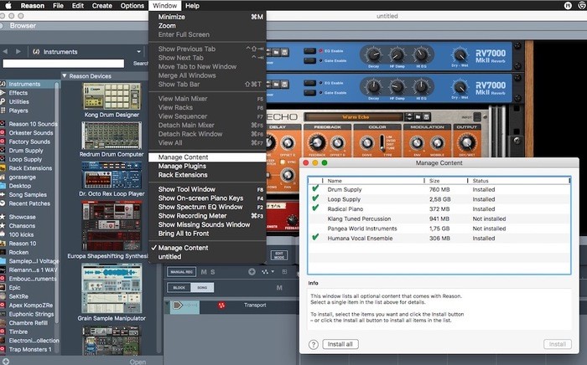587x365 pixels.
Task: Adjust Decay knob on top RV7000
Action: [x=373, y=55]
